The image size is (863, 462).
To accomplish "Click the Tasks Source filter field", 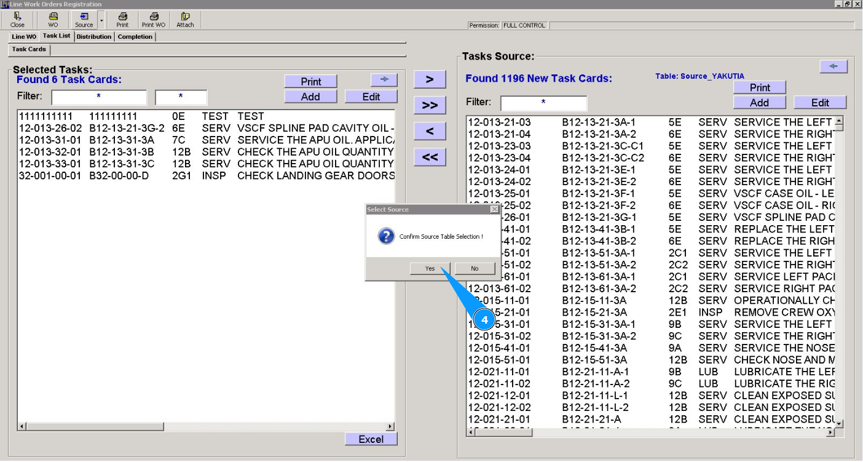I will click(544, 103).
